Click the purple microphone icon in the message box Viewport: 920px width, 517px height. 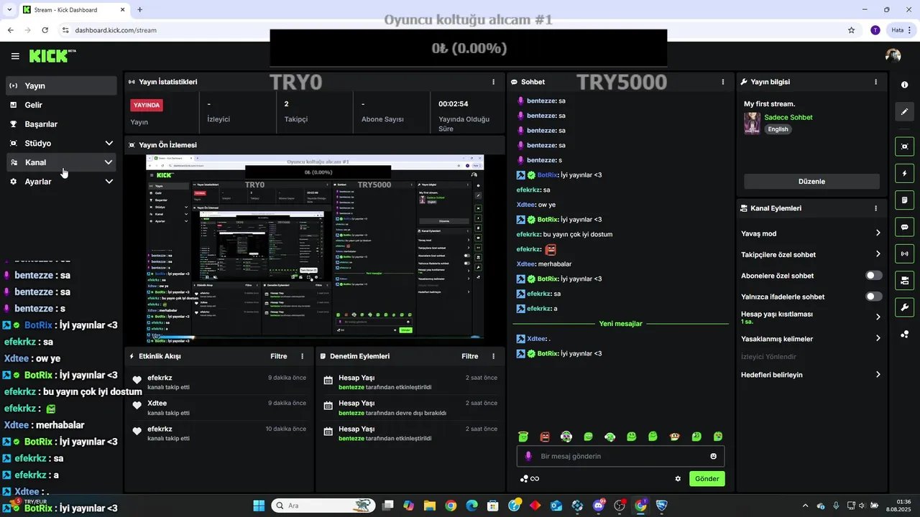[x=528, y=456]
